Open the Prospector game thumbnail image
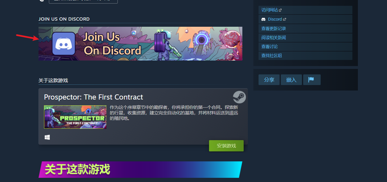Viewport: 387px width, 182px height. (75, 117)
